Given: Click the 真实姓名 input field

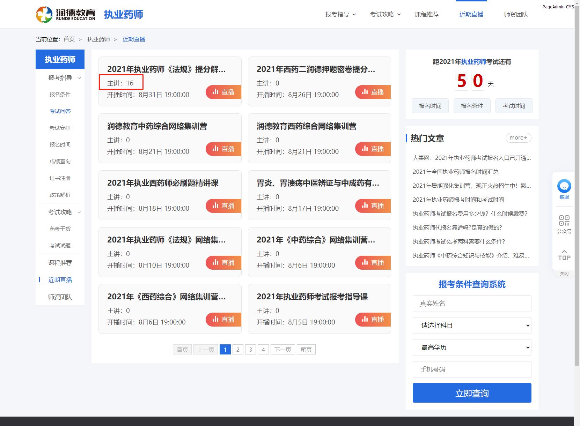Looking at the screenshot, I should click(472, 304).
